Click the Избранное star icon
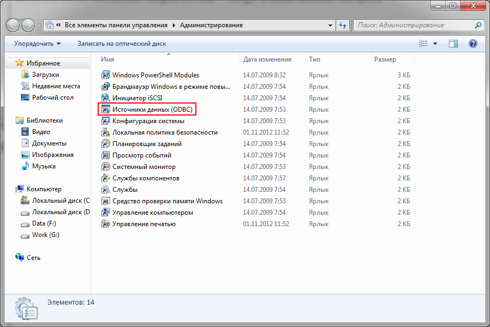The height and width of the screenshot is (327, 490). point(20,63)
